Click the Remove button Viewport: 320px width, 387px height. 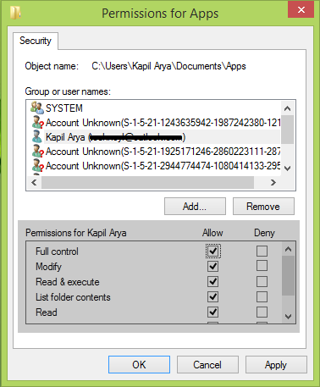(x=263, y=207)
